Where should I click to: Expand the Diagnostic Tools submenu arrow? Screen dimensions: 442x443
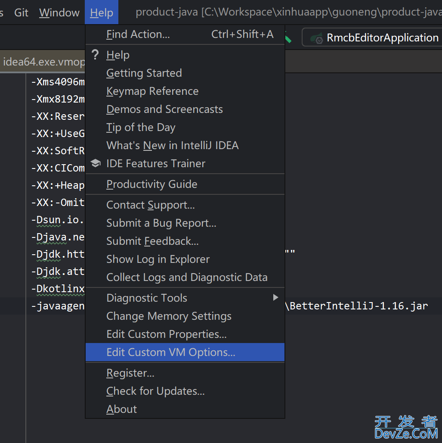click(x=275, y=297)
